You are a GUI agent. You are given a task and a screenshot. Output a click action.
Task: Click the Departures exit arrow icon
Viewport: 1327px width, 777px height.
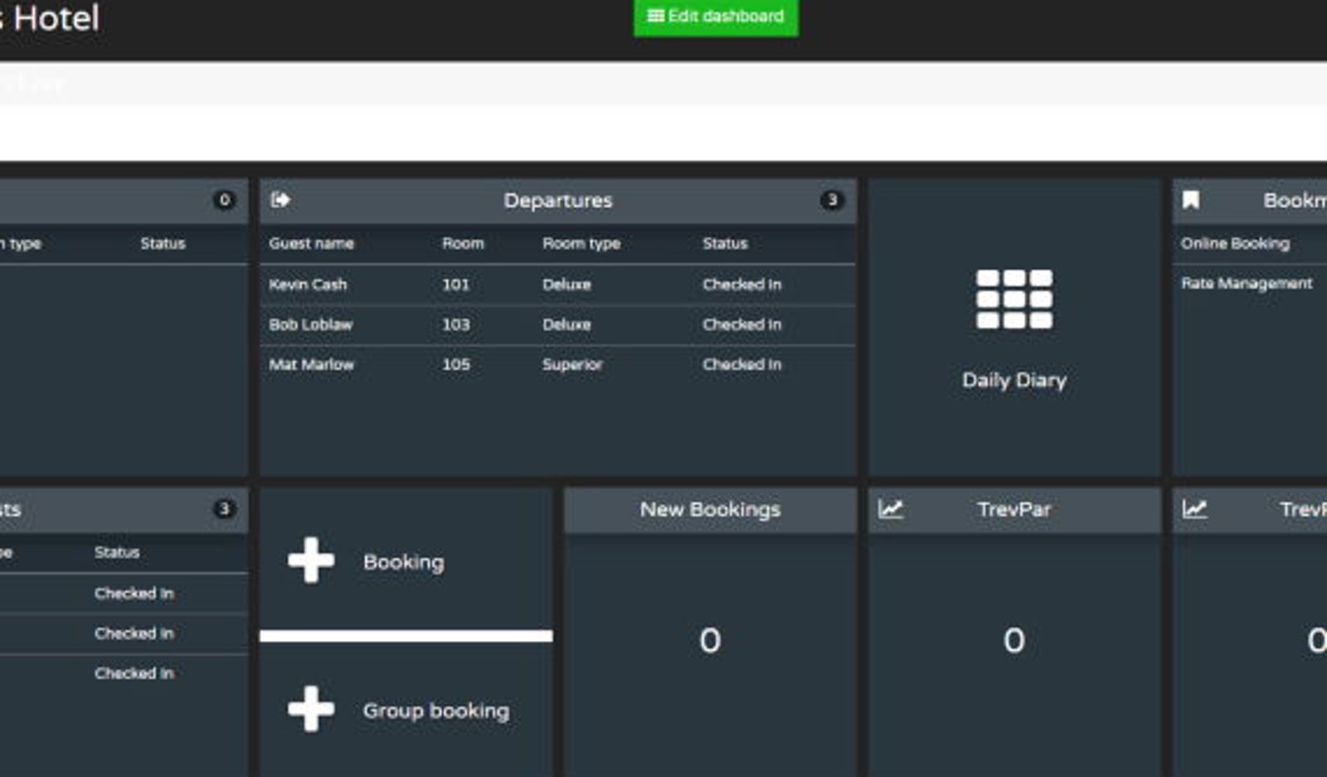280,200
